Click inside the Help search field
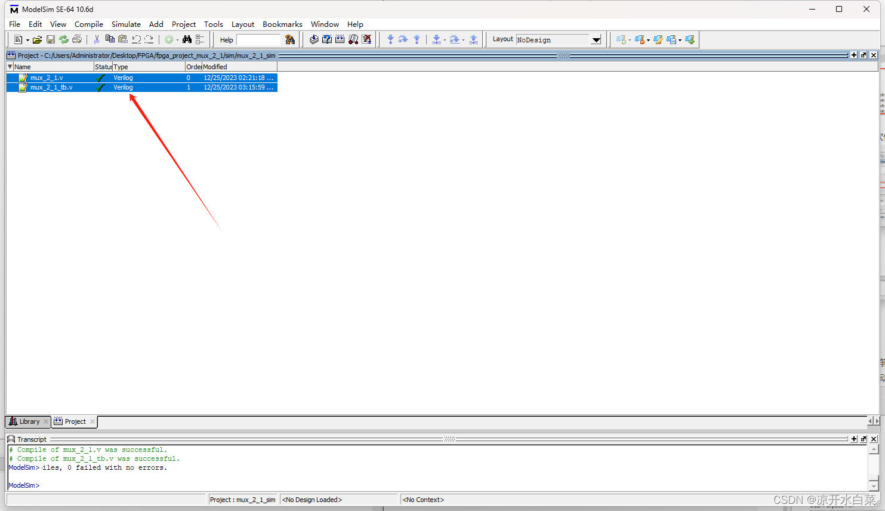Image resolution: width=885 pixels, height=511 pixels. pyautogui.click(x=258, y=40)
